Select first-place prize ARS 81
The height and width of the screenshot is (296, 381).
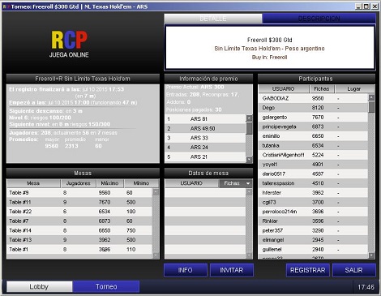click(x=205, y=119)
